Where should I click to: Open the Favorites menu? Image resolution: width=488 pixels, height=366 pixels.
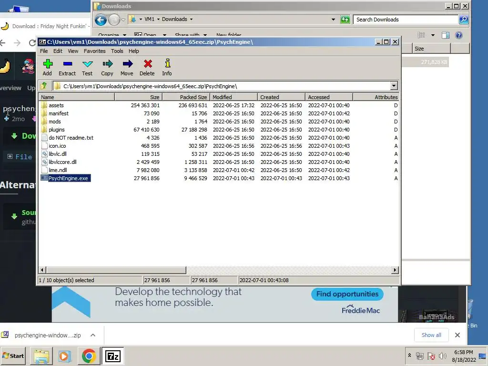[95, 51]
